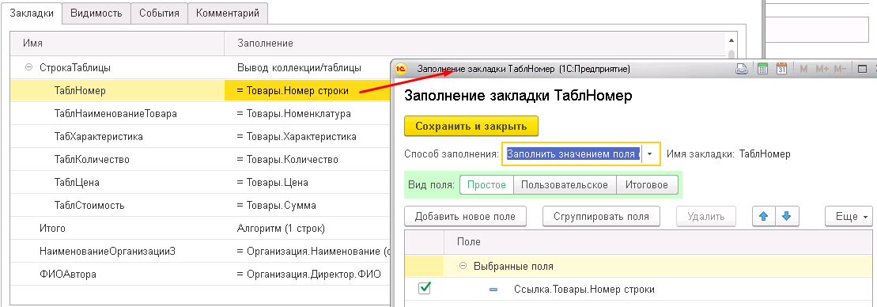The width and height of the screenshot is (877, 307).
Task: Move field down with blue down arrow
Action: point(788,217)
